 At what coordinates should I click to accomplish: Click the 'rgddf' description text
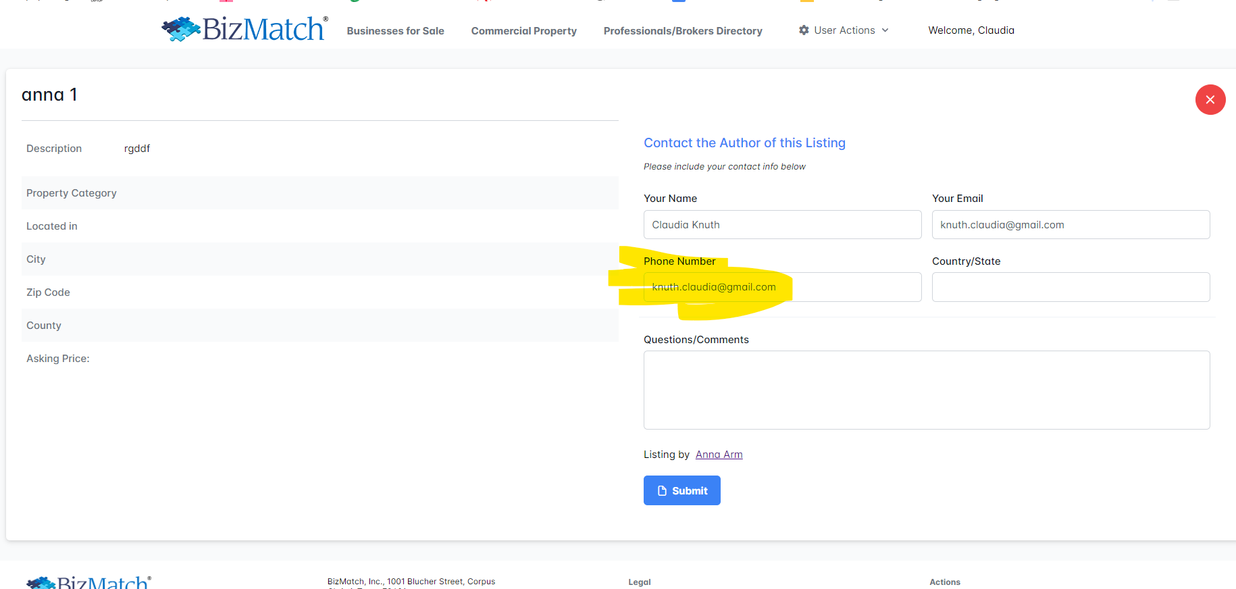(x=137, y=149)
